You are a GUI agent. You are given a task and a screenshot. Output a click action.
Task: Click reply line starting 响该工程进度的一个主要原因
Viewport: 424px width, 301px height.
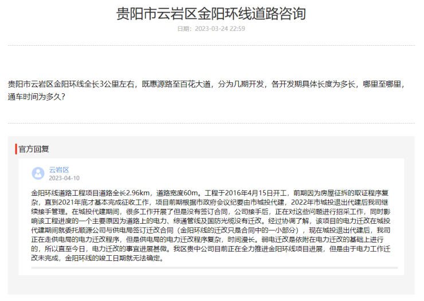(x=211, y=221)
